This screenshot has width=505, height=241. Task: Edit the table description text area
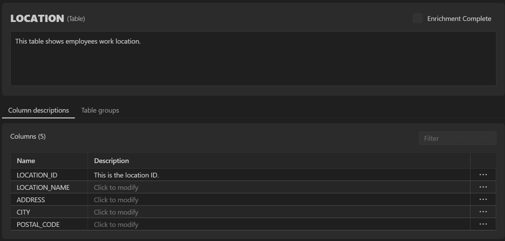[x=253, y=58]
